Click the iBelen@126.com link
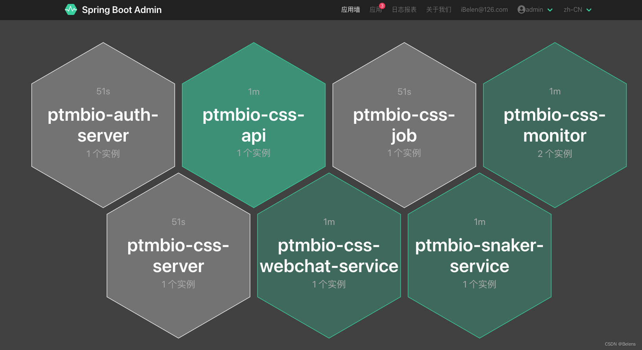 click(484, 9)
